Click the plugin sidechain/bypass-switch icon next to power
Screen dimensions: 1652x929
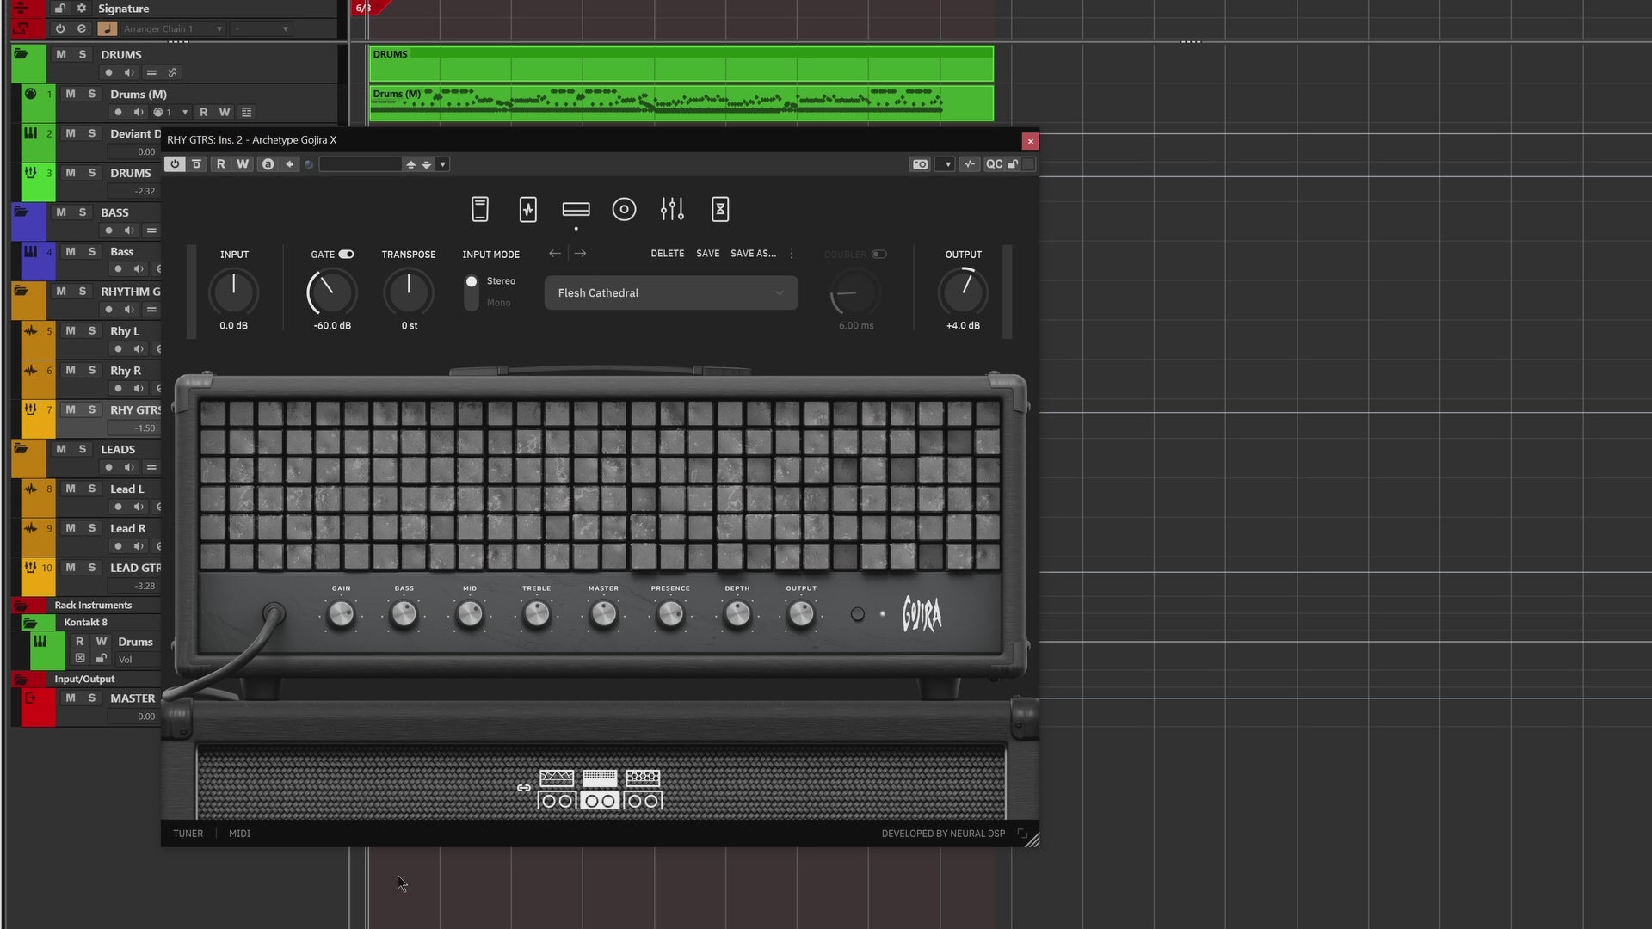[x=197, y=164]
